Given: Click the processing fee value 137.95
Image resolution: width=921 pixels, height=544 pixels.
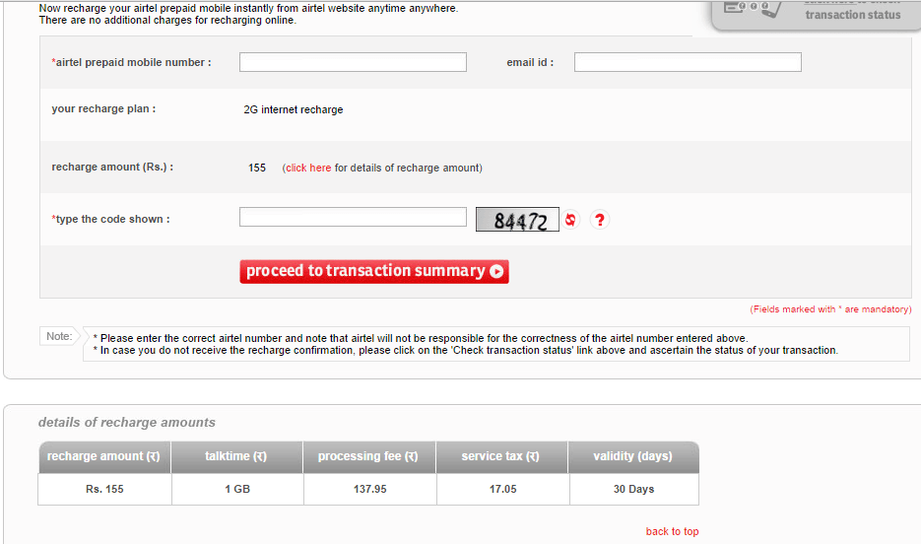Looking at the screenshot, I should [x=370, y=490].
